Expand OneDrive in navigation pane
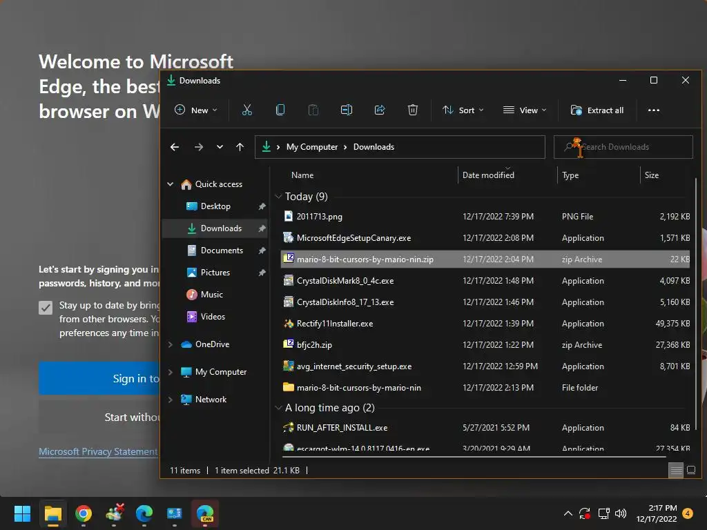The height and width of the screenshot is (530, 707). [171, 344]
